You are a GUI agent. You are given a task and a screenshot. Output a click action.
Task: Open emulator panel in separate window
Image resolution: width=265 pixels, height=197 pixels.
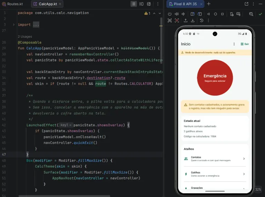(246, 4)
